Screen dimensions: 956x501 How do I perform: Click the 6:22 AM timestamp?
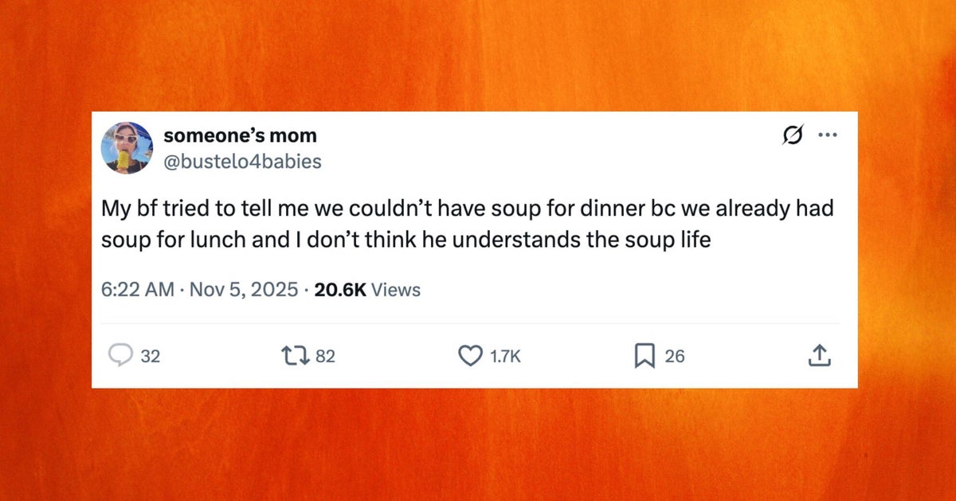137,290
